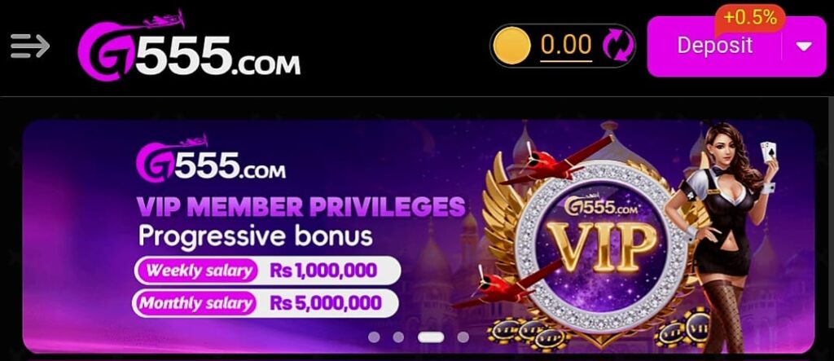The height and width of the screenshot is (361, 834).
Task: Click the Monthly salary label
Action: tap(195, 303)
